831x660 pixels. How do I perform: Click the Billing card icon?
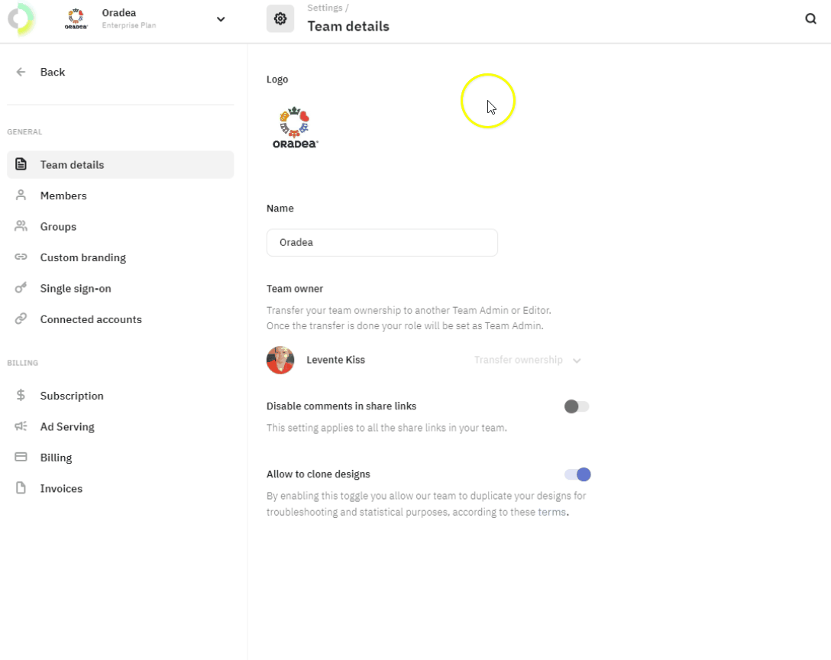[21, 457]
